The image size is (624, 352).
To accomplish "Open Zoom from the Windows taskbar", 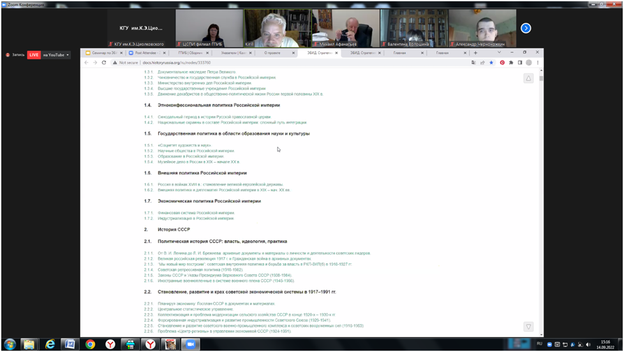I will point(189,344).
